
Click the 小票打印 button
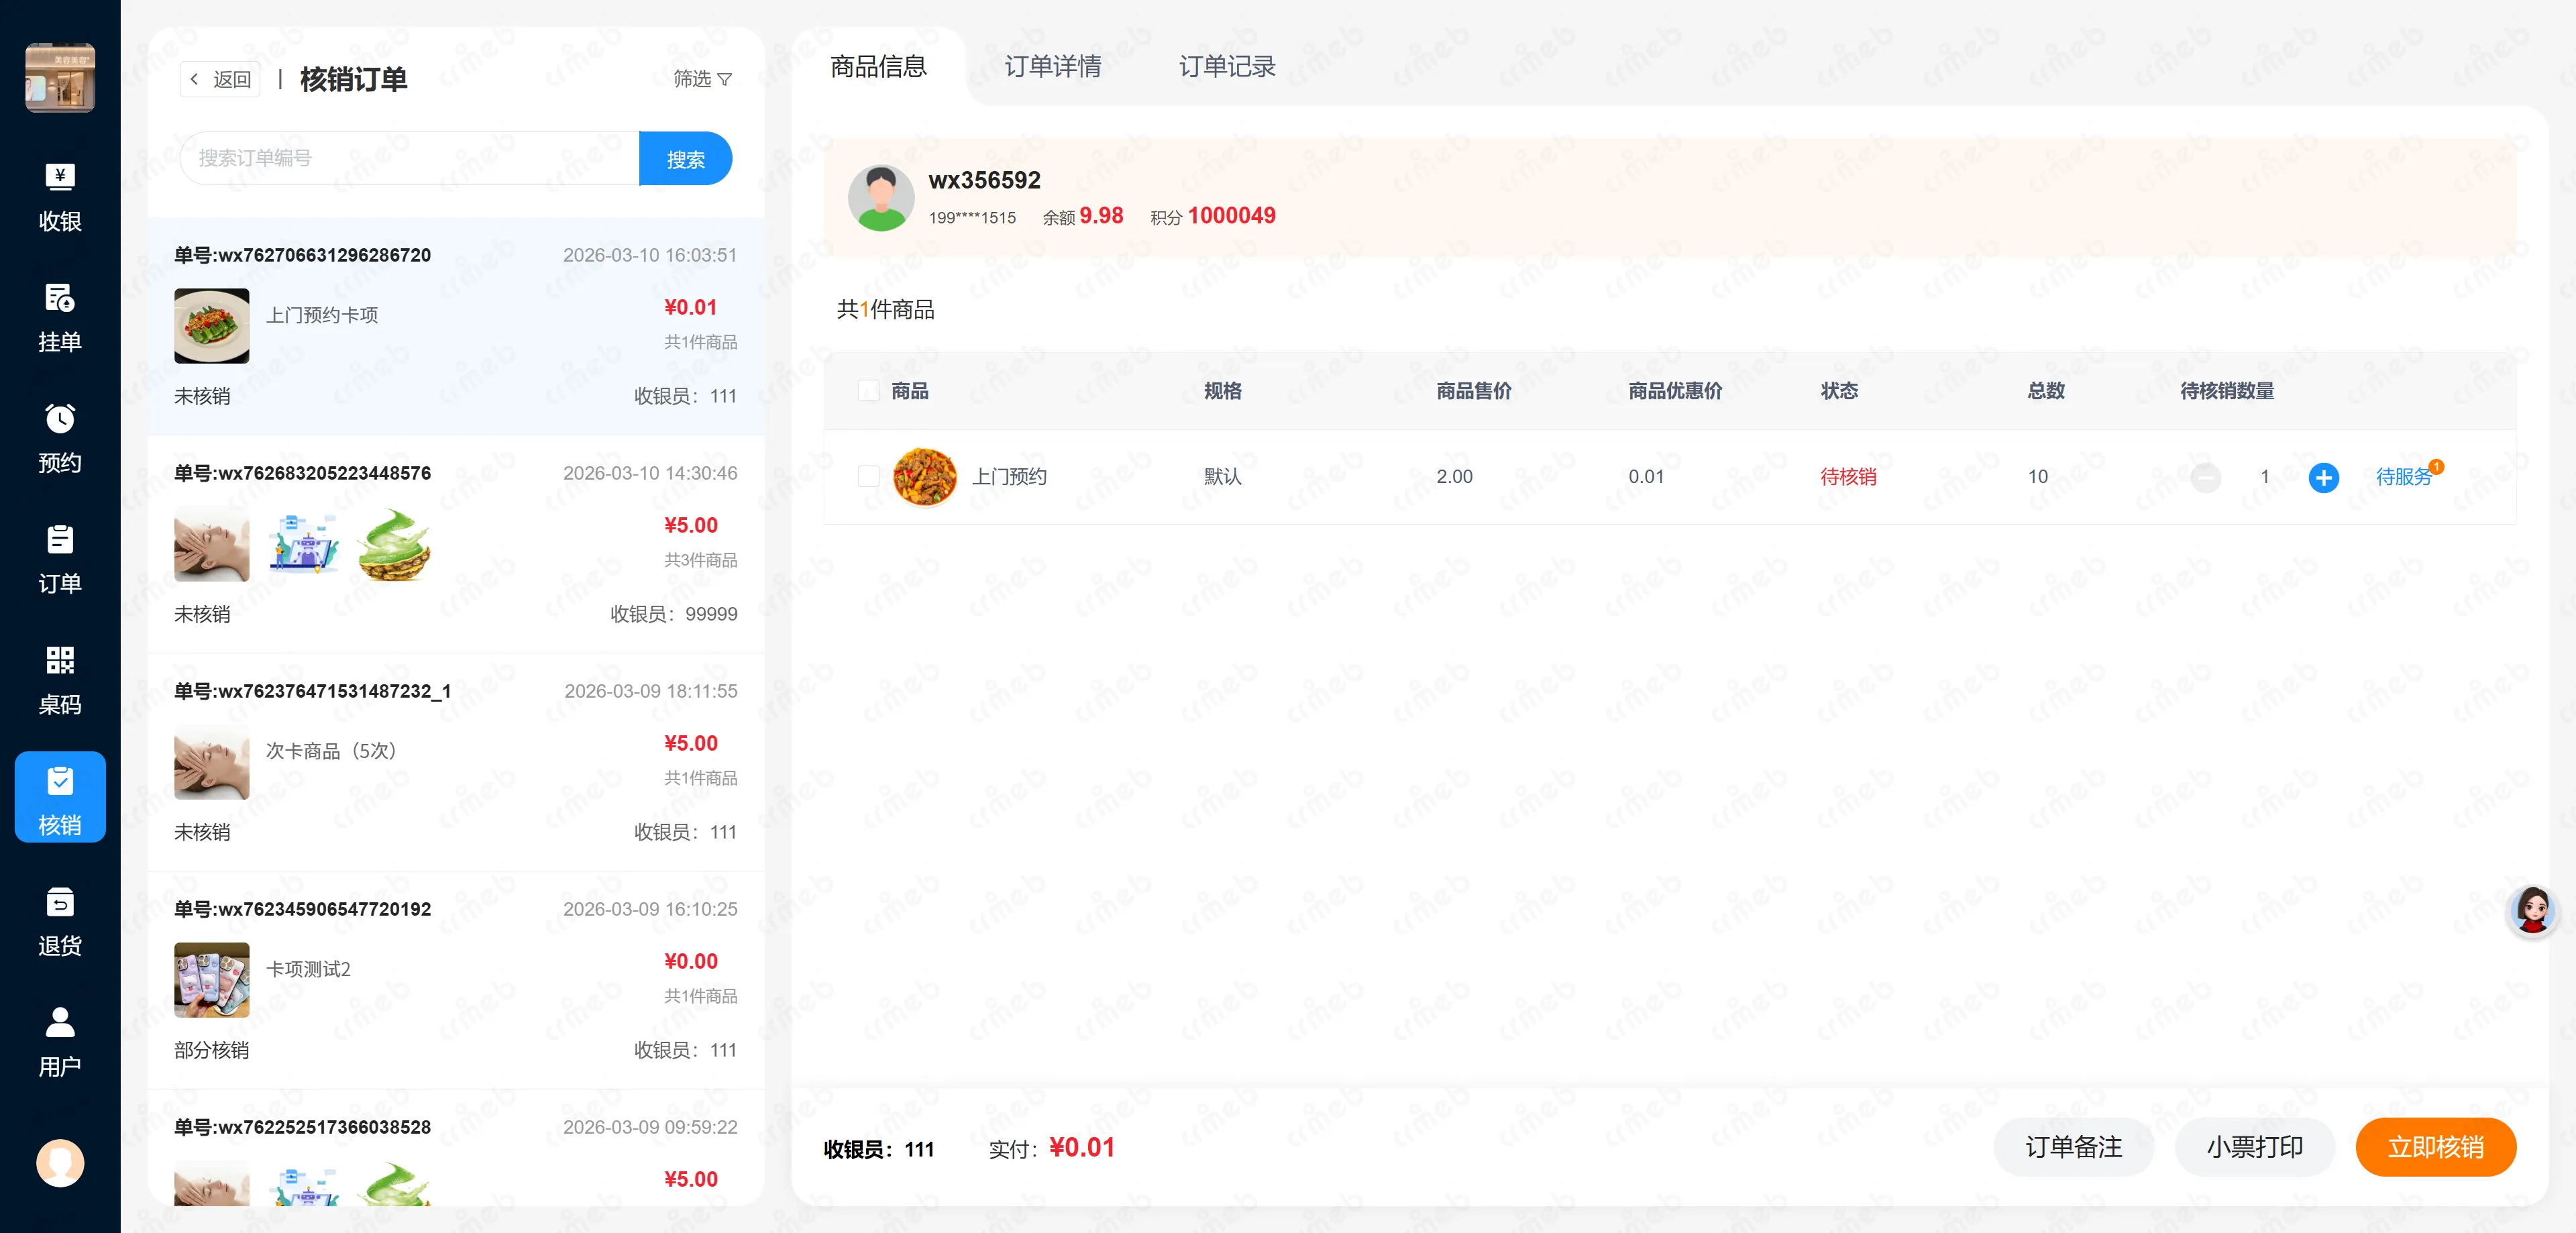2254,1147
